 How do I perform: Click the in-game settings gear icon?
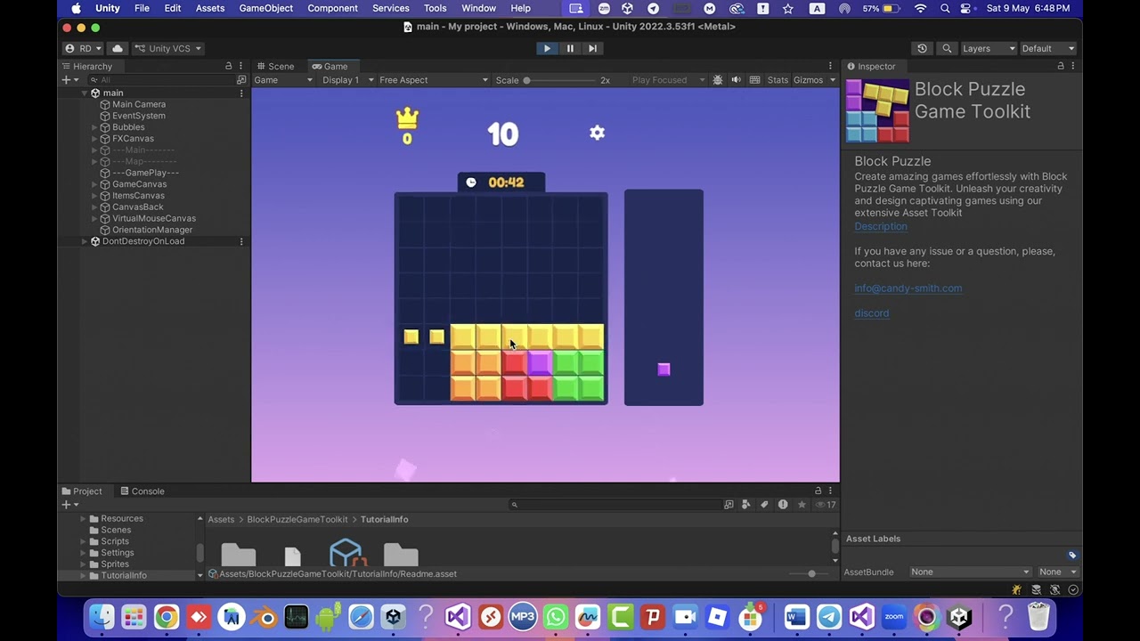[597, 133]
